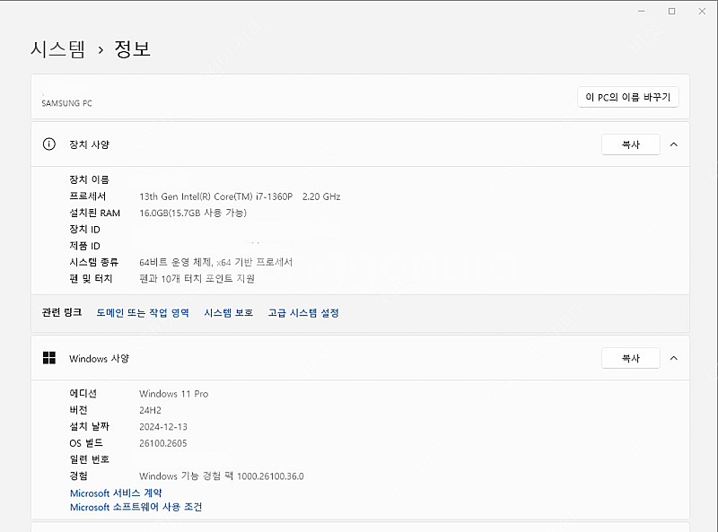Click the 관련 링크 label
Viewport: 718px width, 532px height.
coord(62,313)
